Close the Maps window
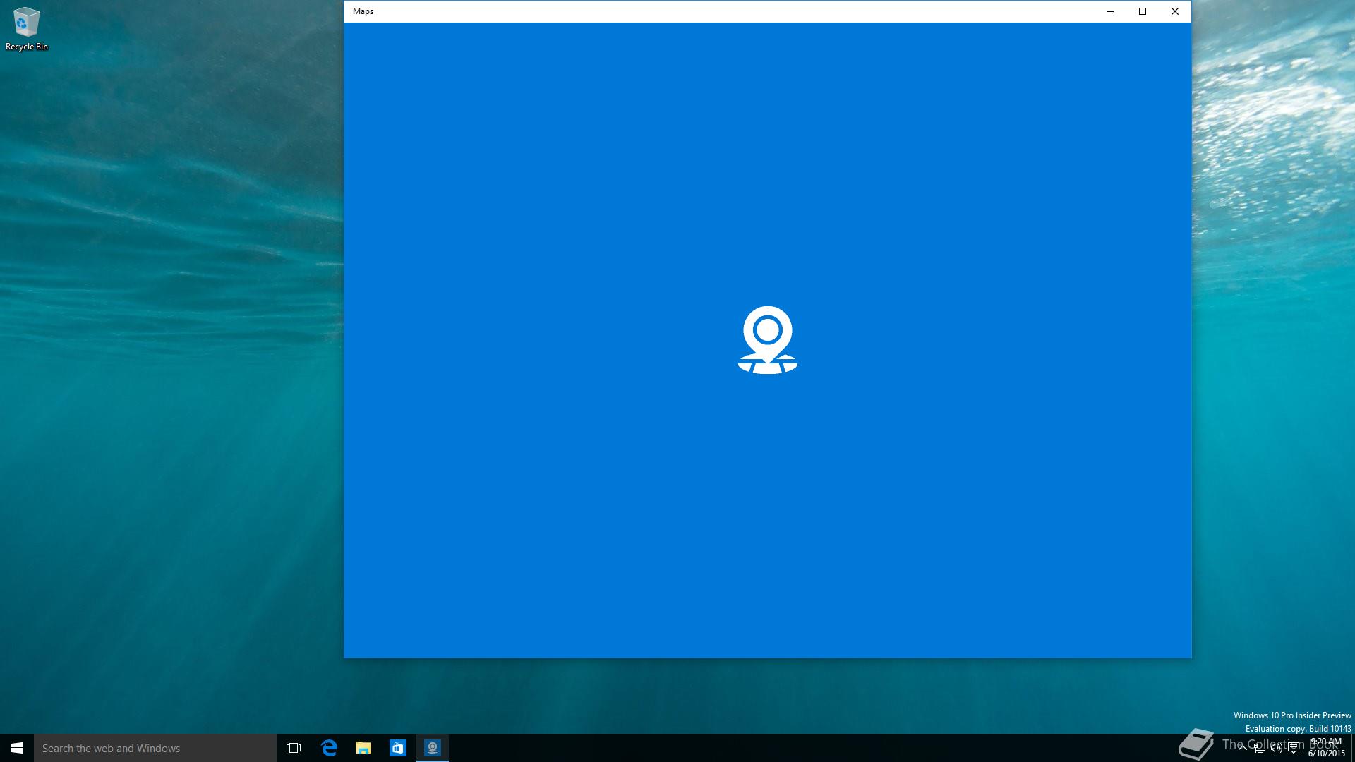 pos(1175,11)
